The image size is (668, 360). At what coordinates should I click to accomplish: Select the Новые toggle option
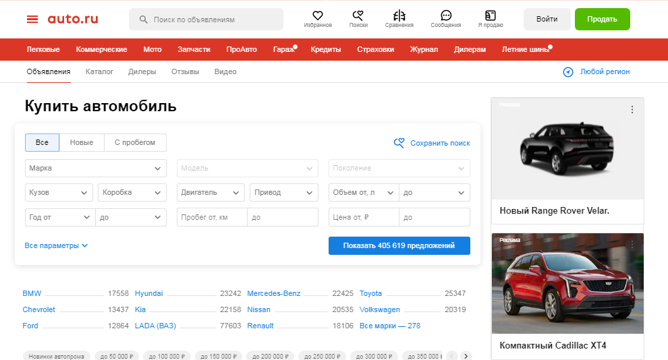82,143
